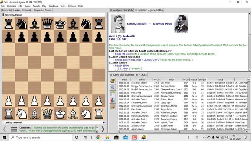Sort game list by Result column
Screen dimensions: 251x141
pos(194,80)
